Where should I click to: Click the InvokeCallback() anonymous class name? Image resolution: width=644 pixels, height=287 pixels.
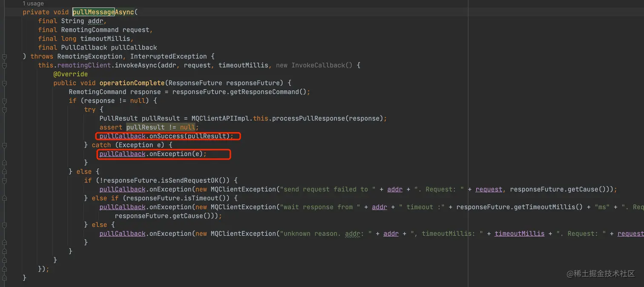[322, 65]
